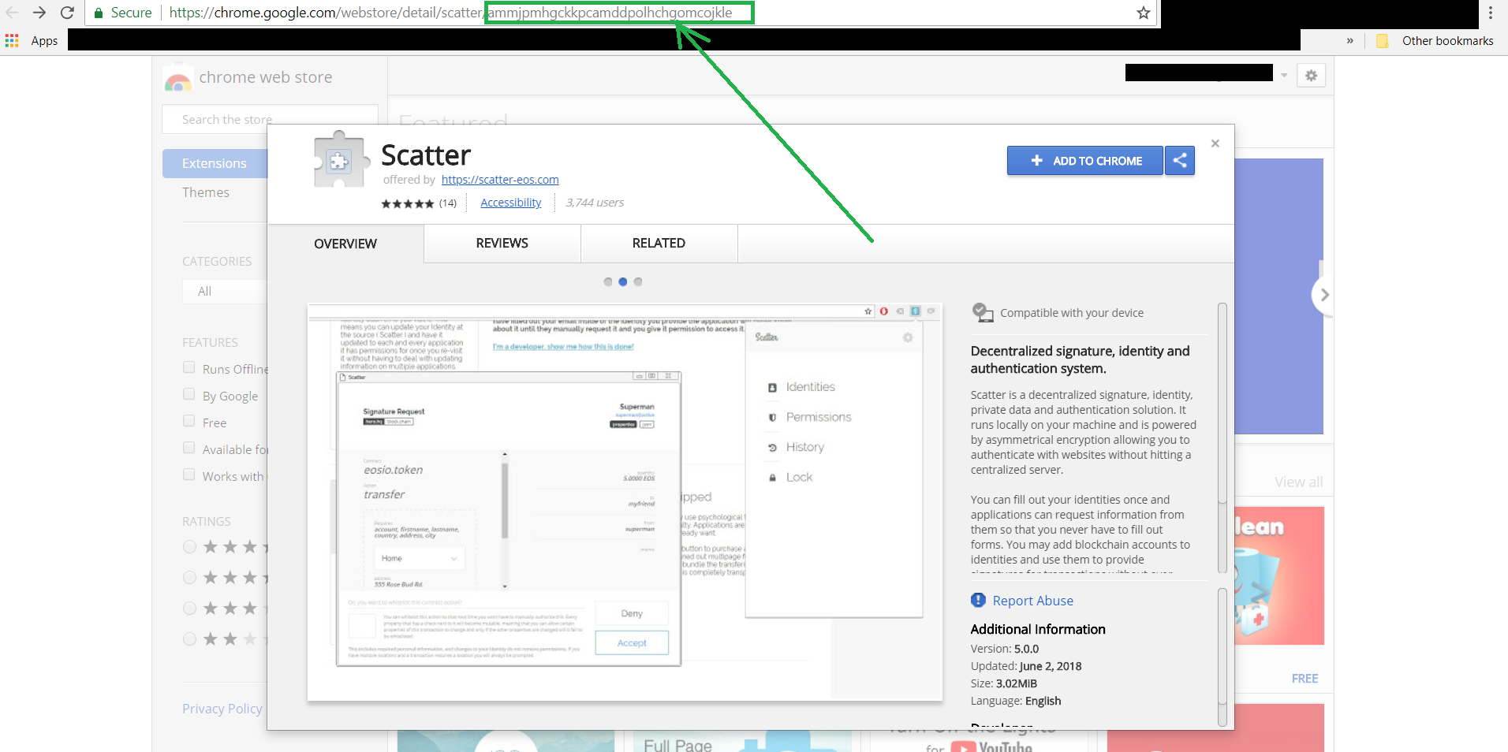Select the five-star ratings radio button

tap(189, 547)
